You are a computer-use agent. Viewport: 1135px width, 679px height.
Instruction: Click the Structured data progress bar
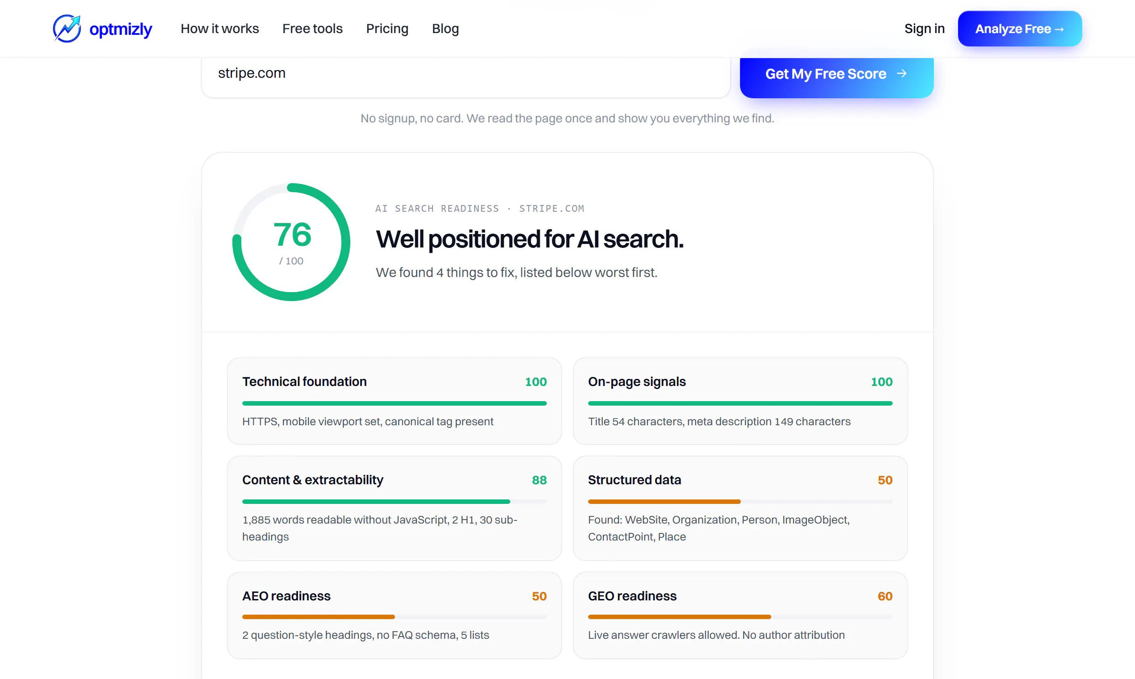pyautogui.click(x=740, y=502)
